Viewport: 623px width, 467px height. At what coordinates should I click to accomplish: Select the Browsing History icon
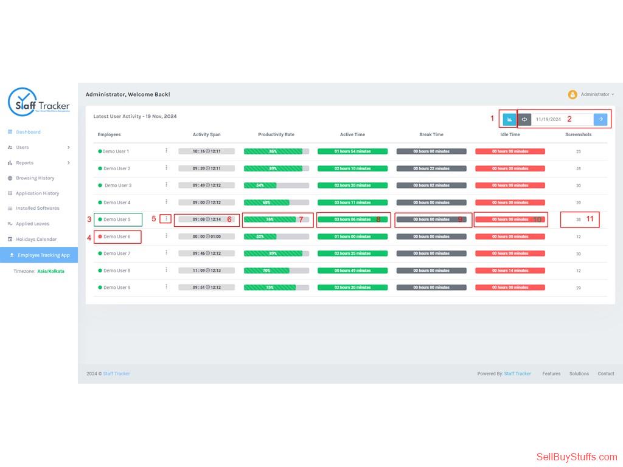pos(11,178)
